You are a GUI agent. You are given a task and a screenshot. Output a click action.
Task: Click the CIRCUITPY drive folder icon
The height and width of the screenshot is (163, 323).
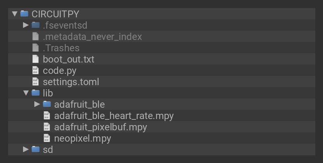tap(24, 14)
